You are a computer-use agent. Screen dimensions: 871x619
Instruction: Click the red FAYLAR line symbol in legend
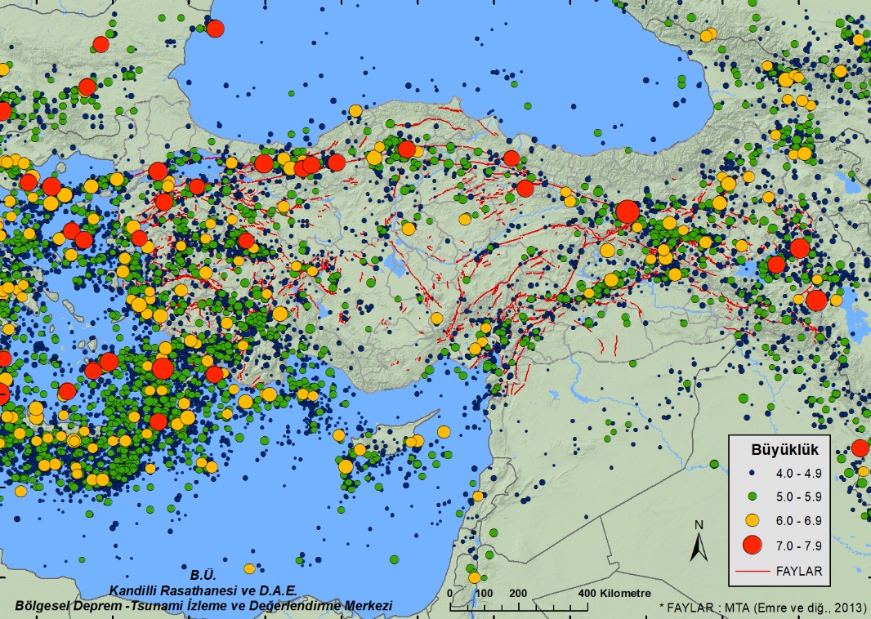753,572
